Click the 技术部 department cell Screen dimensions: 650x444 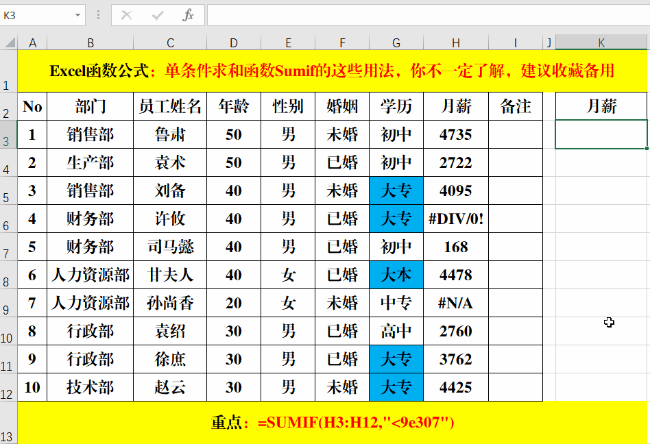[91, 387]
